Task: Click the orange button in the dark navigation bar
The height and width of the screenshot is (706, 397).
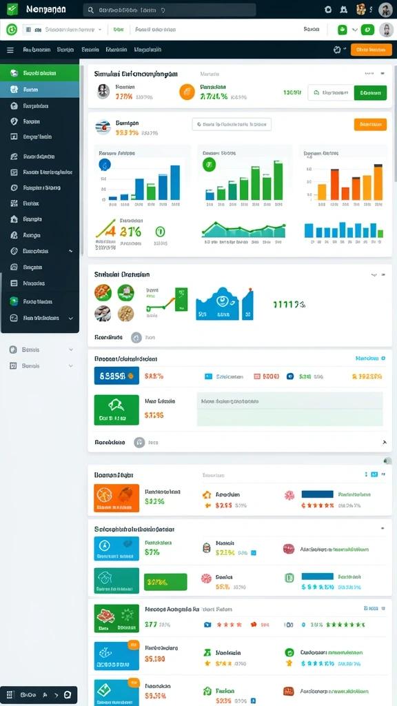Action: (x=371, y=50)
